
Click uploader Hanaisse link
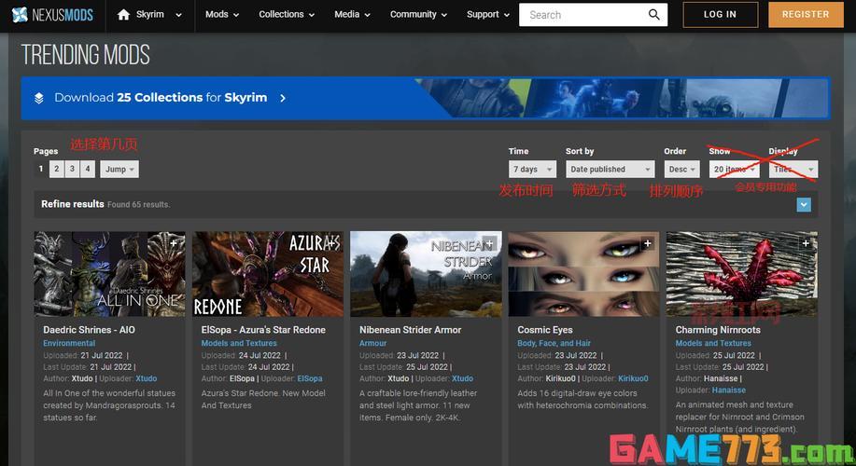(x=729, y=391)
